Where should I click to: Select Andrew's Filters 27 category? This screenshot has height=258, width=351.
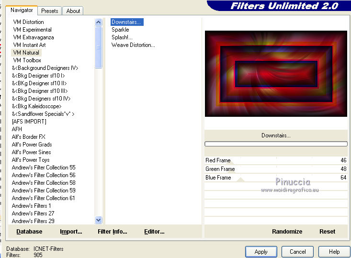coord(33,213)
